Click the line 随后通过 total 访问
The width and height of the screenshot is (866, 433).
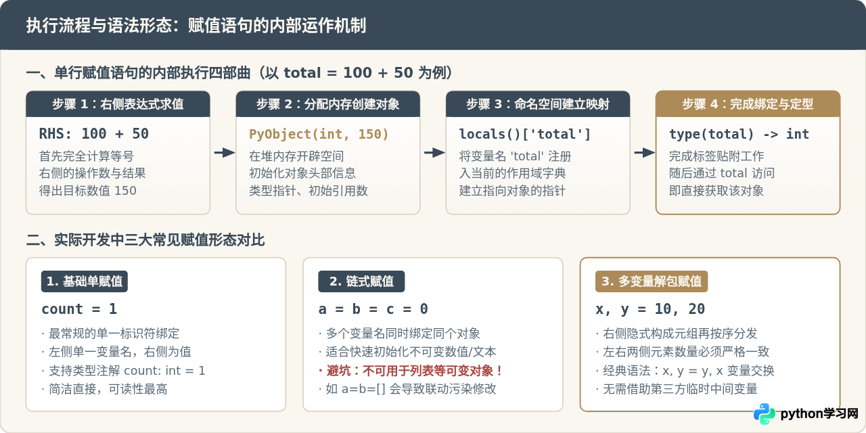[x=722, y=173]
